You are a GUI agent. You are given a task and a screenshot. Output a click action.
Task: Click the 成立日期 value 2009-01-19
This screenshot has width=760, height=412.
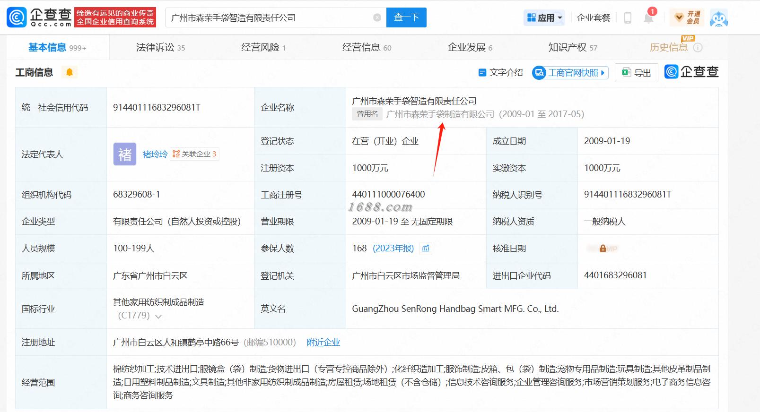pyautogui.click(x=607, y=141)
